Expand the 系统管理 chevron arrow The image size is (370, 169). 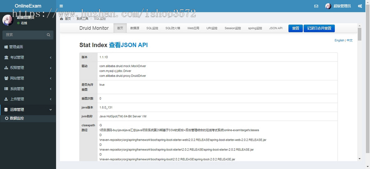click(51, 89)
